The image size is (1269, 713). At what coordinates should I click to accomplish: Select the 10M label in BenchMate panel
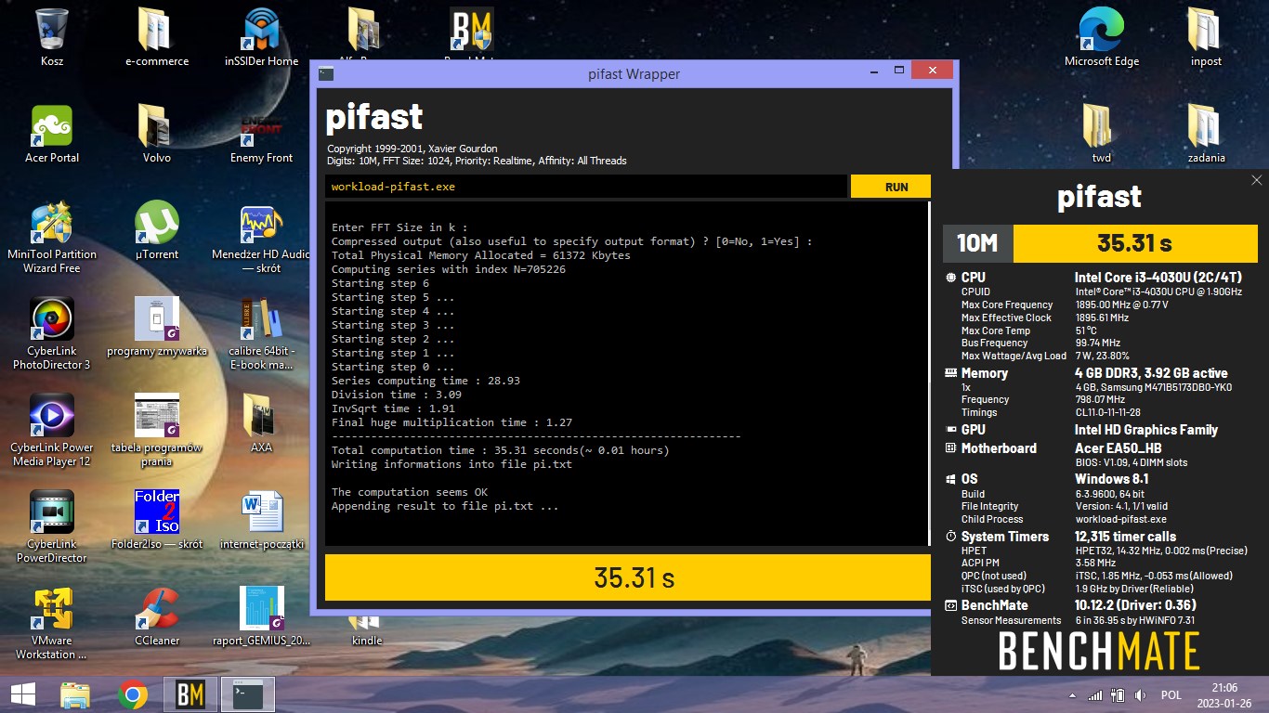click(977, 243)
